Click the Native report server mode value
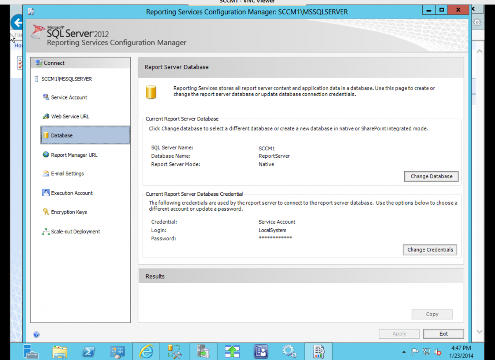 click(266, 164)
